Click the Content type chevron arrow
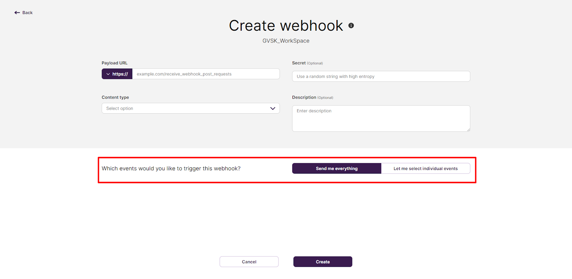The height and width of the screenshot is (279, 572). 273,108
